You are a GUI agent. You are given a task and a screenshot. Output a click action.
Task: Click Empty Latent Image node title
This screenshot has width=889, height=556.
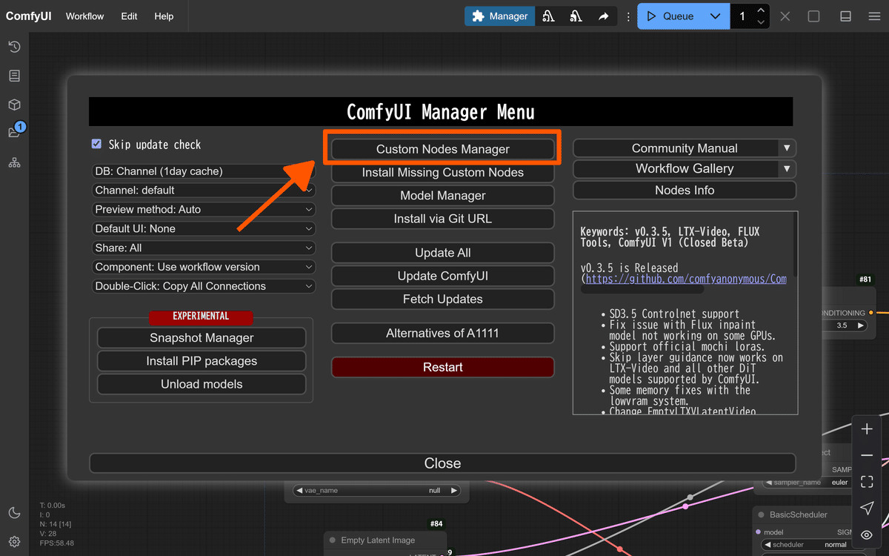(x=378, y=540)
